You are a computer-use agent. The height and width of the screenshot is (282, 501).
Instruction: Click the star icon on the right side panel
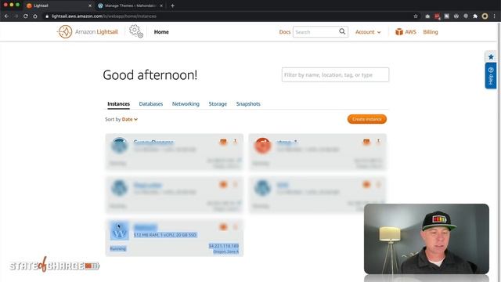(x=491, y=57)
